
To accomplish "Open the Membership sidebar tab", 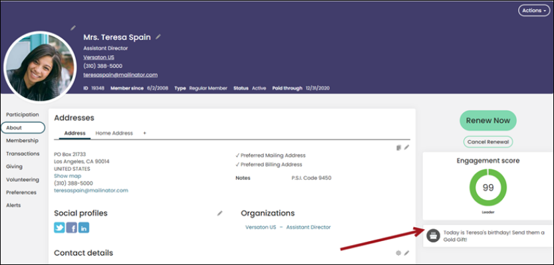I will pyautogui.click(x=22, y=140).
